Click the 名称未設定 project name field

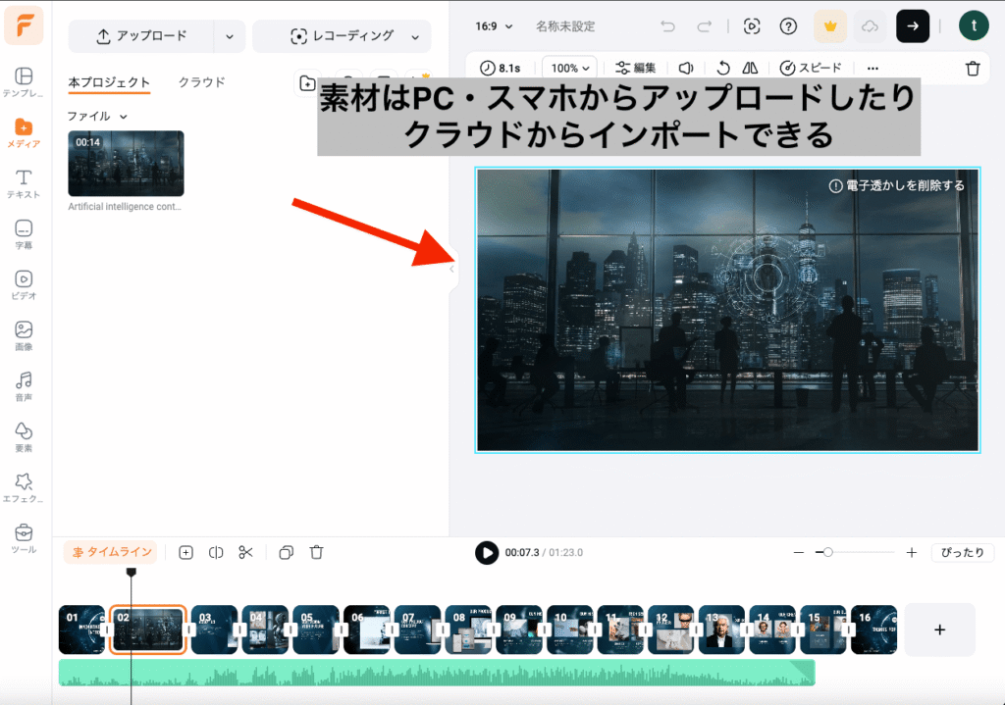565,26
